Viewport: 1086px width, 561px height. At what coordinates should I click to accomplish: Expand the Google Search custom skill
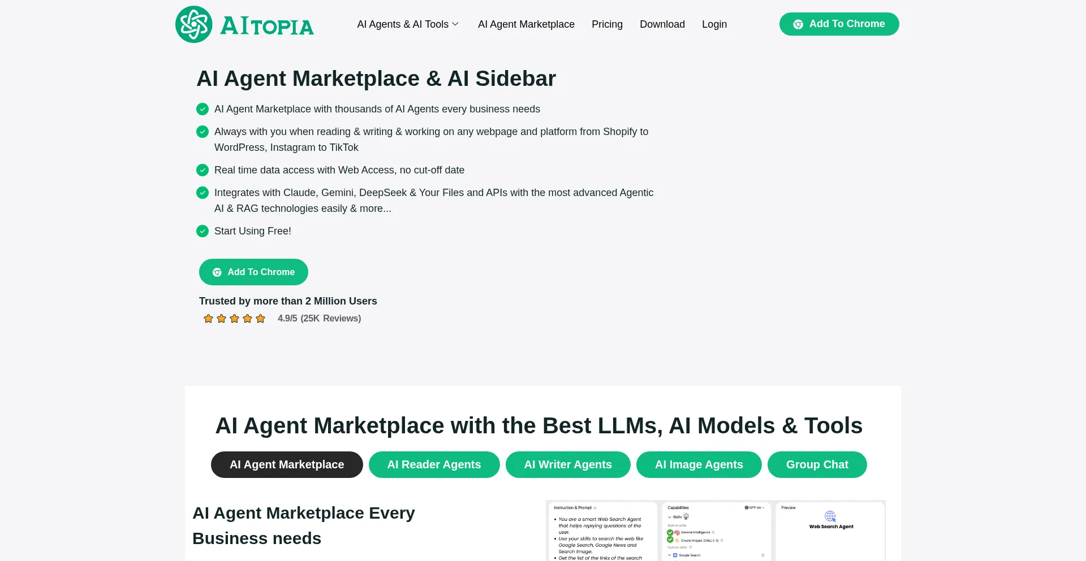[x=670, y=555]
